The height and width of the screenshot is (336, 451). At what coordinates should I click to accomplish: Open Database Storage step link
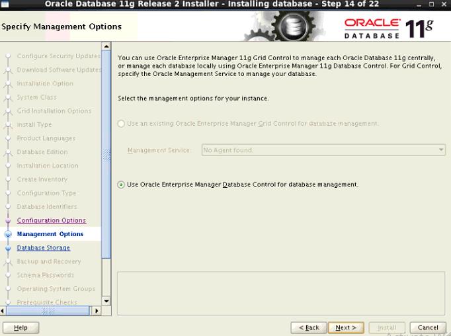coord(44,247)
